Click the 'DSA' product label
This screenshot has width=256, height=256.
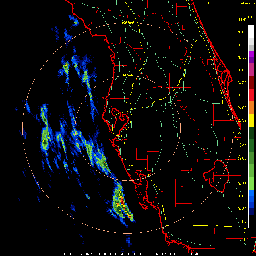point(250,17)
